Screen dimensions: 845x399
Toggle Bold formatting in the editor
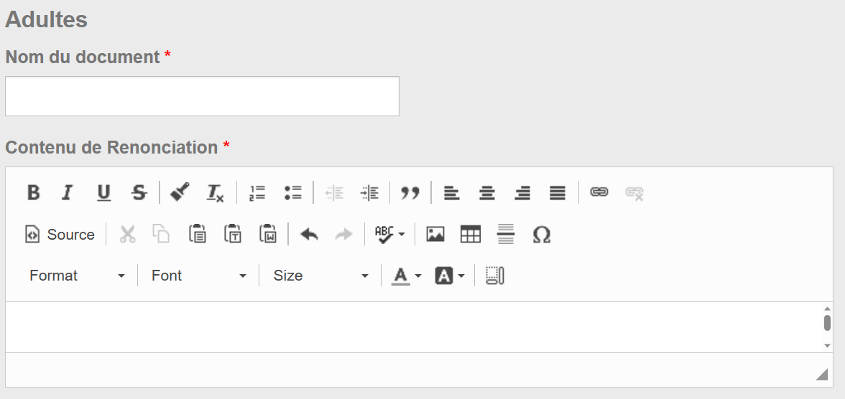coord(33,192)
